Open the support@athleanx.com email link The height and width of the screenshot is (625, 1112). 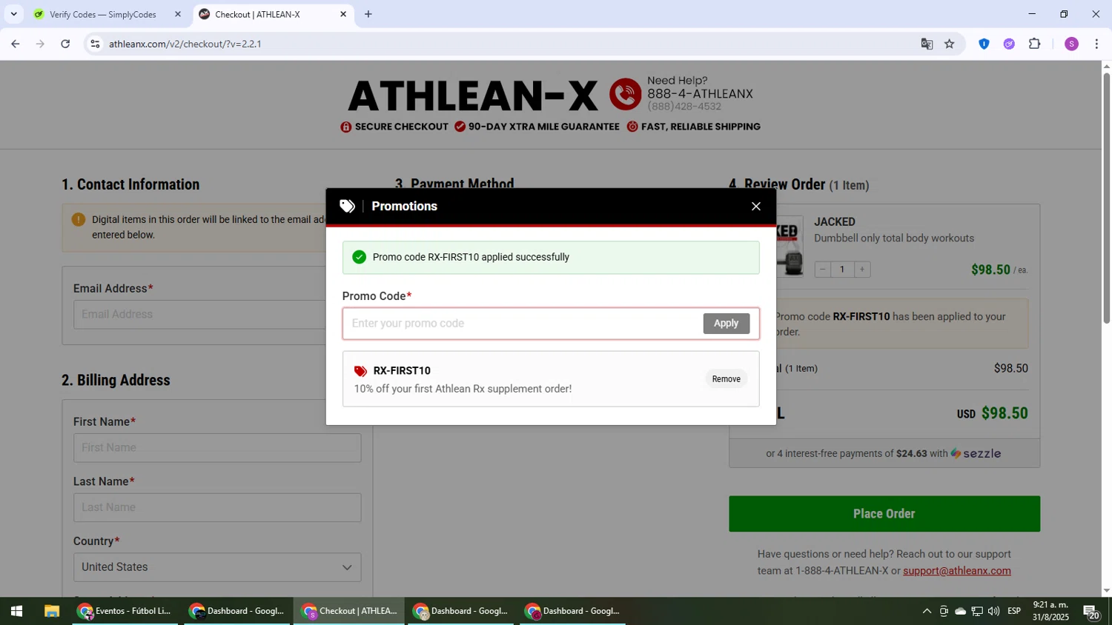point(957,571)
